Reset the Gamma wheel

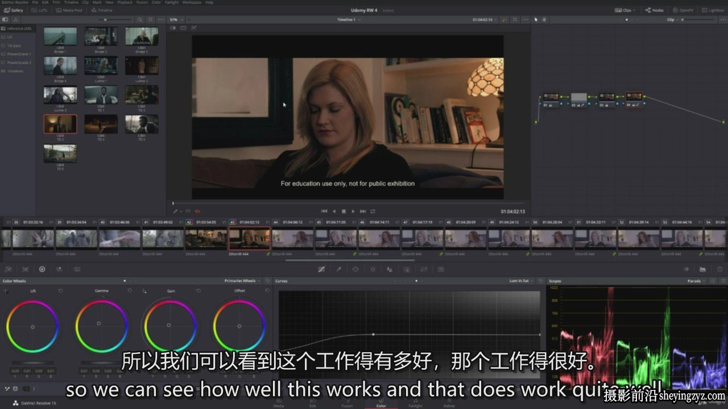(130, 290)
